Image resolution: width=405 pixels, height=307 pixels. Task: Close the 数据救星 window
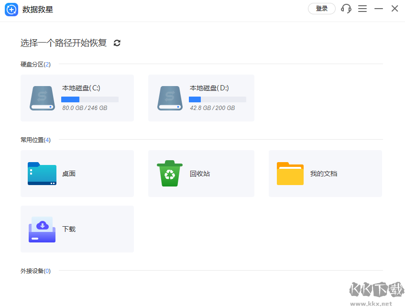394,9
